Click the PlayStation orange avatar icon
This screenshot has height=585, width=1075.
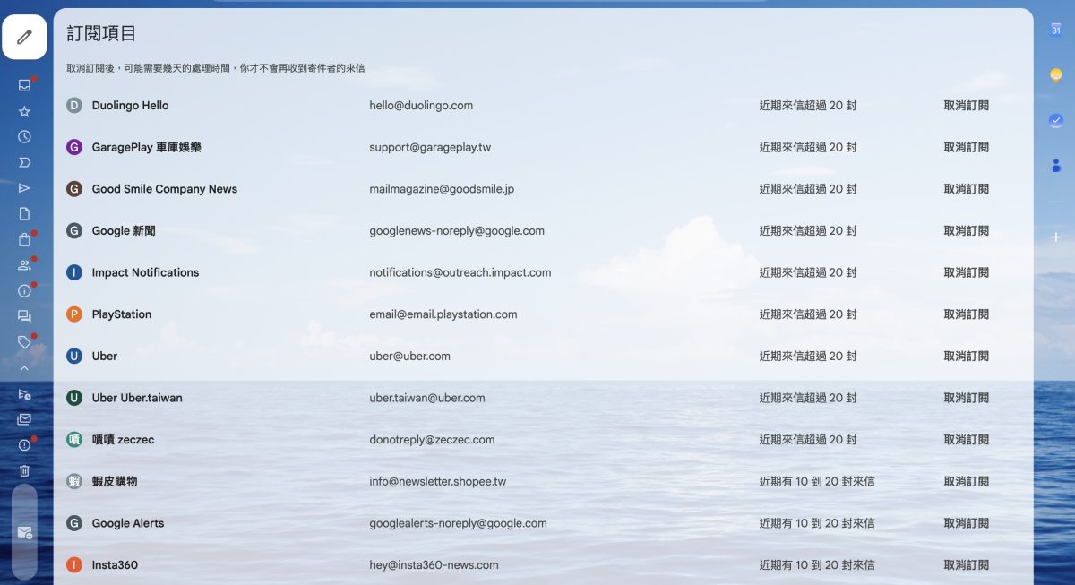point(74,314)
